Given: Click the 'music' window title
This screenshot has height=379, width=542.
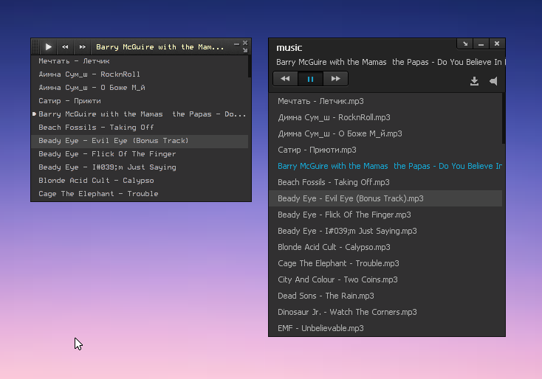Looking at the screenshot, I should pyautogui.click(x=289, y=48).
